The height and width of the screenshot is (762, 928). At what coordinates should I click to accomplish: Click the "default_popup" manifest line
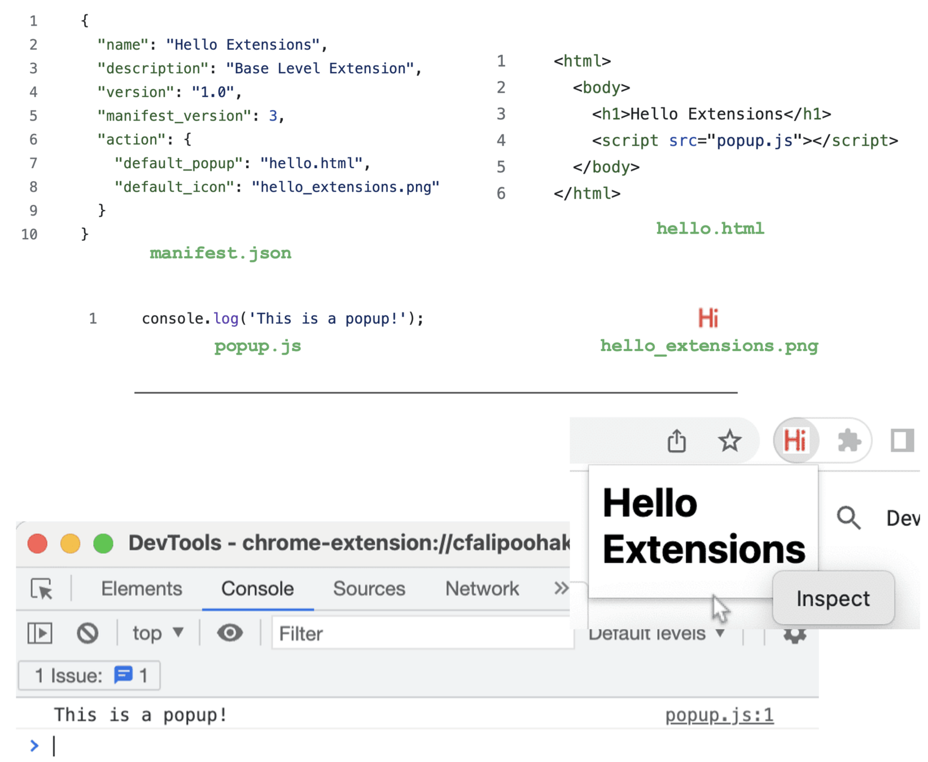click(242, 164)
